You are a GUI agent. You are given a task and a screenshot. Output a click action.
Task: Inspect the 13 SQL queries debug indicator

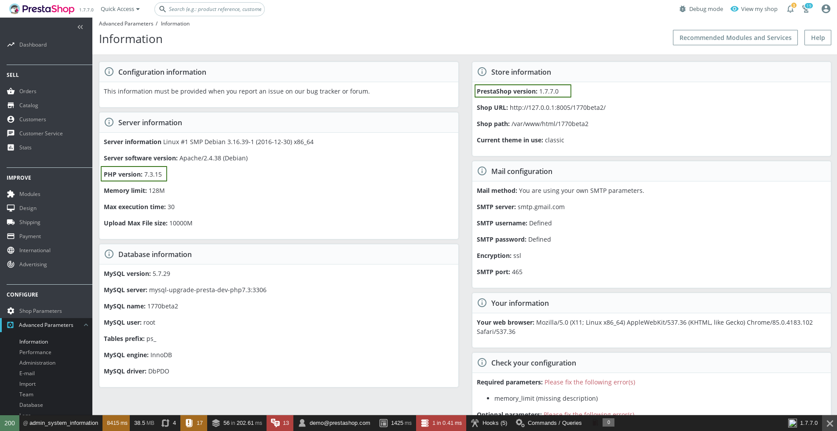click(x=280, y=423)
